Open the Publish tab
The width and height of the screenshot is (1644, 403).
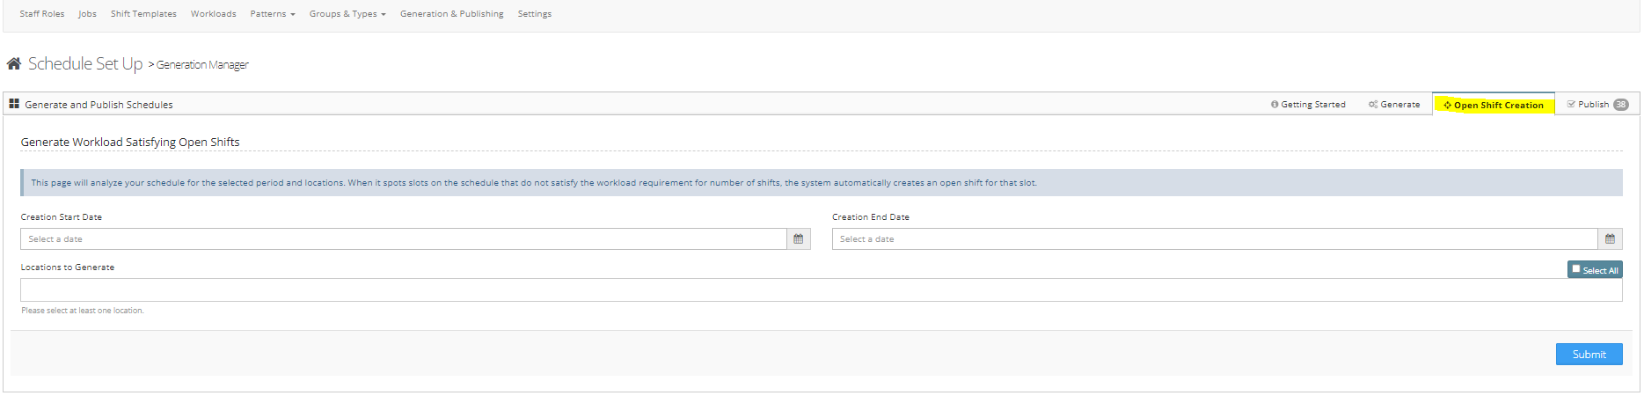[x=1589, y=105]
